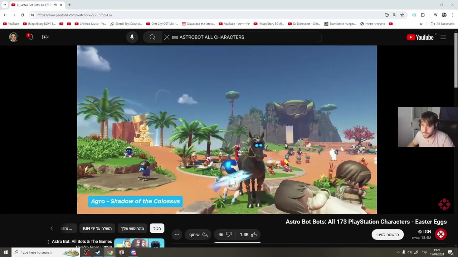Open the YouTube hamburger menu
This screenshot has width=458, height=257.
click(443, 37)
